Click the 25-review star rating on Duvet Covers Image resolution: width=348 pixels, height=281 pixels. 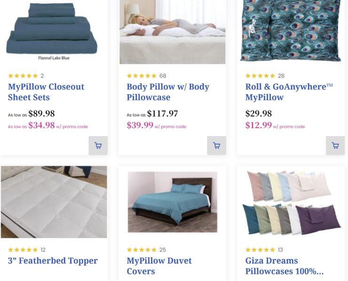142,249
